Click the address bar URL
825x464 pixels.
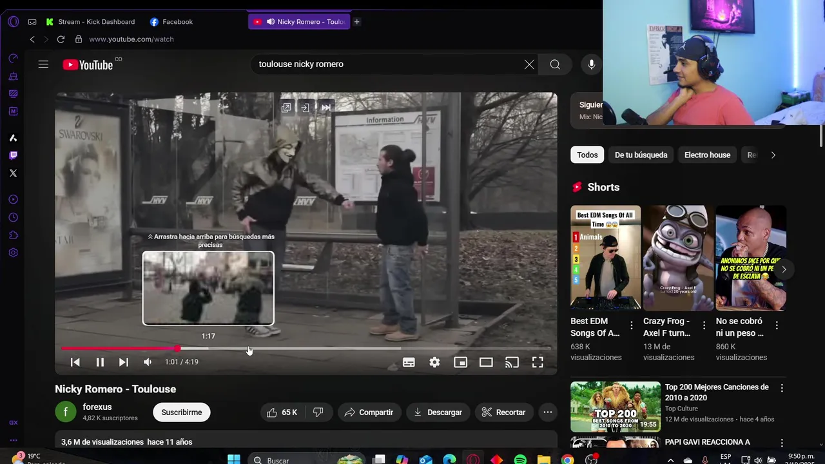click(131, 39)
